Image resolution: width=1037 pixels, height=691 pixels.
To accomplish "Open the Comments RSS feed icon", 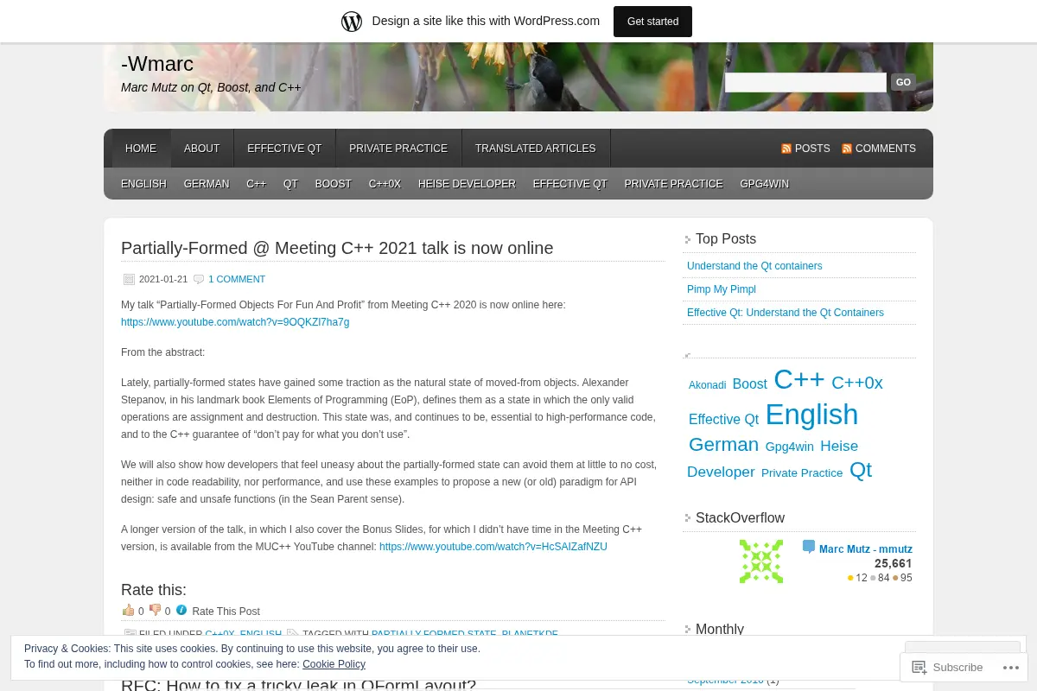I will [847, 149].
